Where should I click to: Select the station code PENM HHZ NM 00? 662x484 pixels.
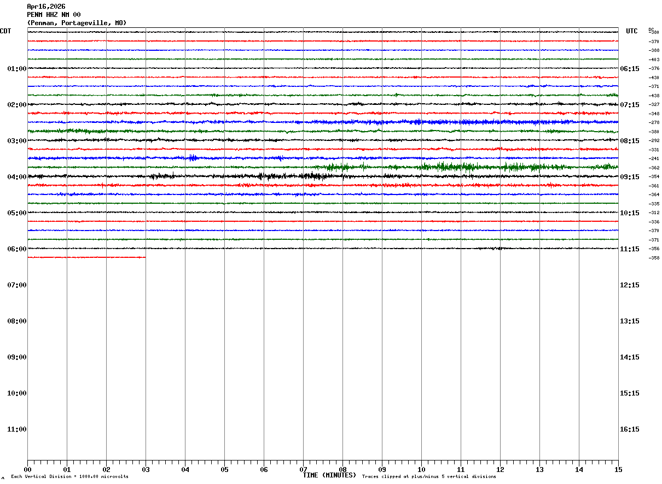[54, 15]
